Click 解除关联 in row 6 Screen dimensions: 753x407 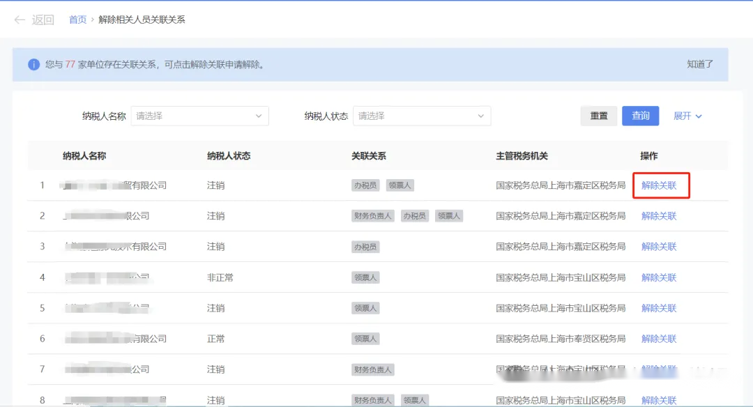point(659,339)
